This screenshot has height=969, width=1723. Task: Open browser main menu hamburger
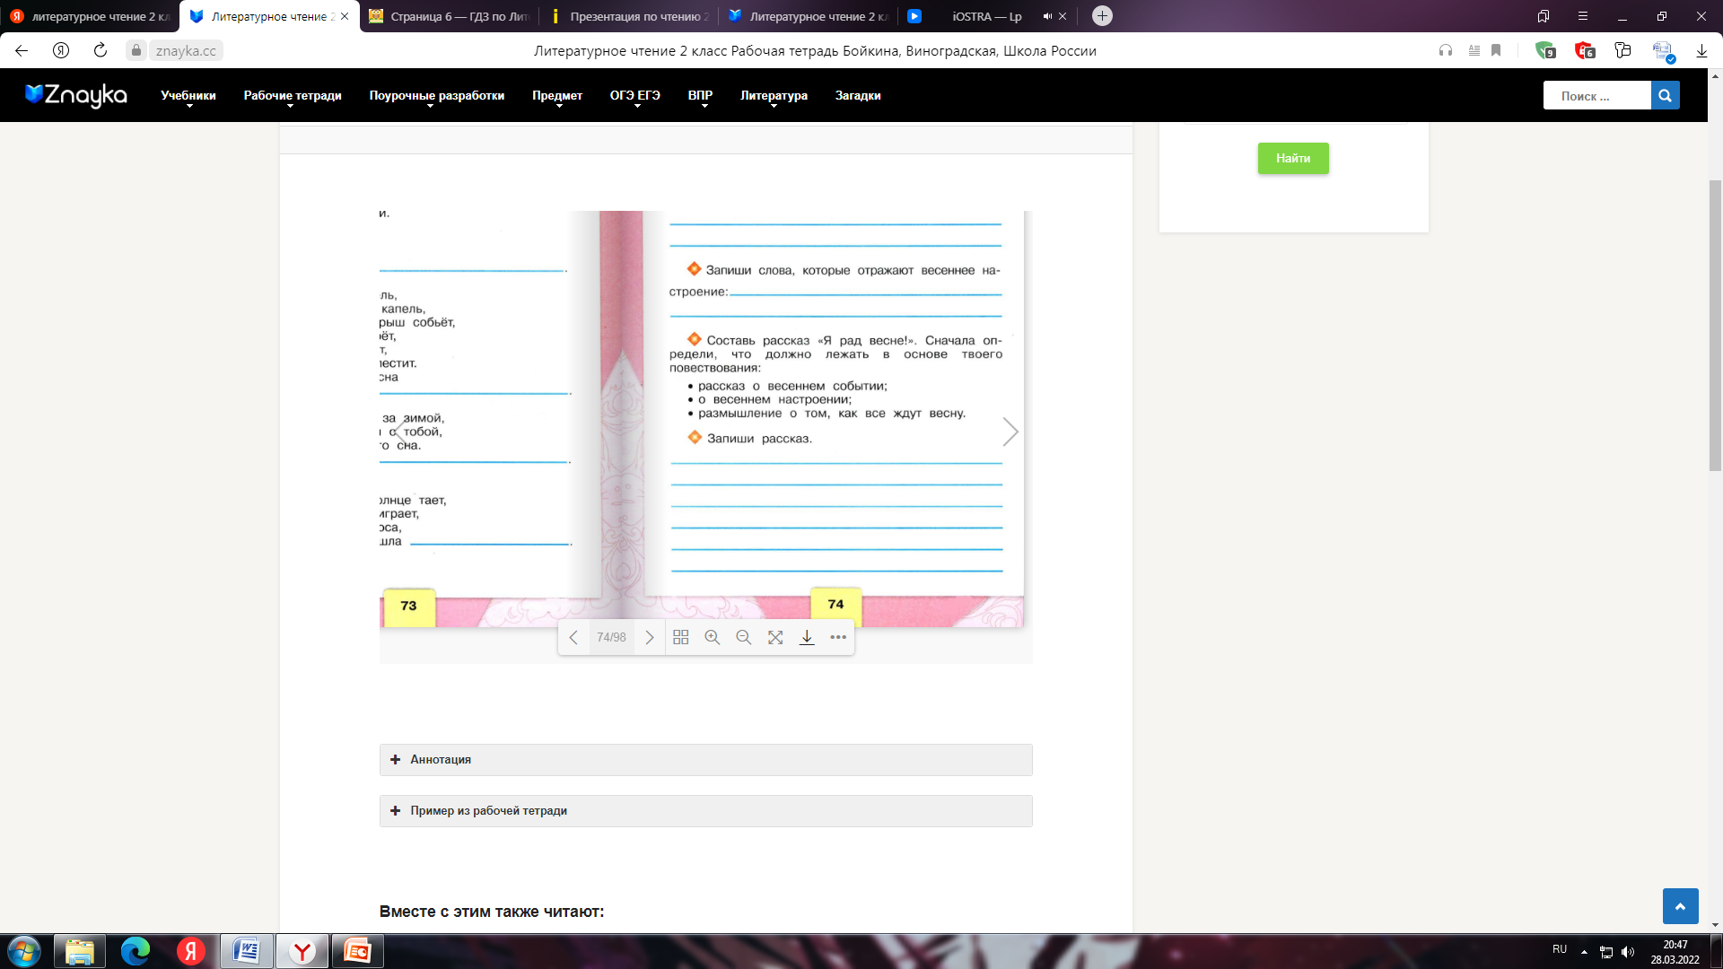(x=1583, y=16)
